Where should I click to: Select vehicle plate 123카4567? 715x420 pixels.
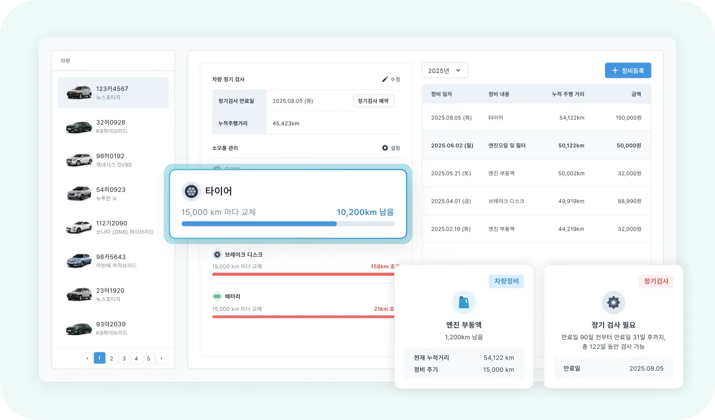pyautogui.click(x=112, y=89)
